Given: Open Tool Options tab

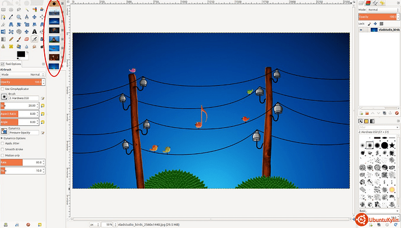Looking at the screenshot, I should pyautogui.click(x=11, y=64).
